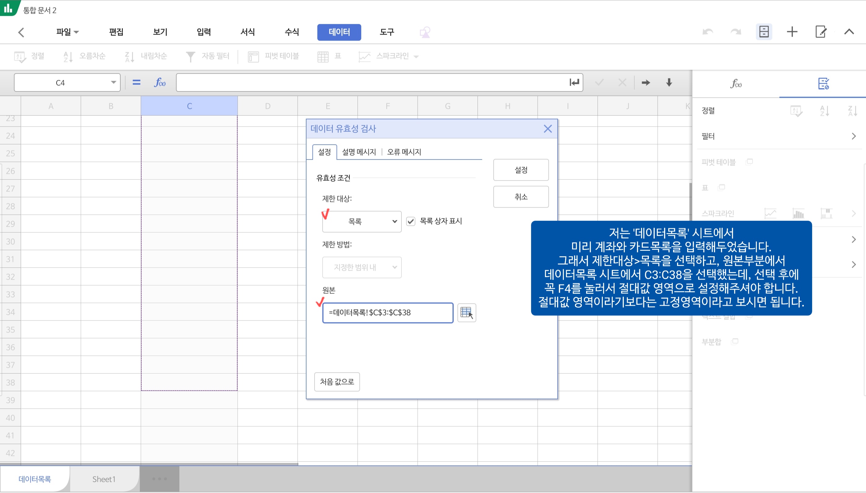866x493 pixels.
Task: Open the 수식 menu
Action: [x=291, y=32]
